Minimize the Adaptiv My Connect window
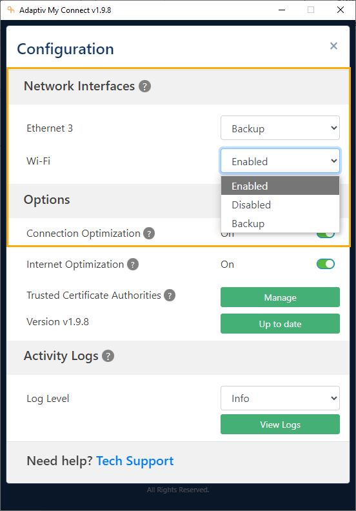This screenshot has width=356, height=511. pyautogui.click(x=282, y=10)
